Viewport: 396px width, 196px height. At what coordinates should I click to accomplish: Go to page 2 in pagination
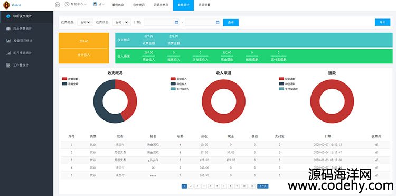tap(191, 186)
